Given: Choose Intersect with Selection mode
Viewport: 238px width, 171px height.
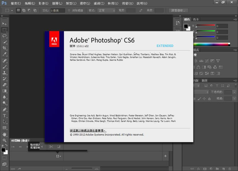Looking at the screenshot, I should pyautogui.click(x=35, y=10).
